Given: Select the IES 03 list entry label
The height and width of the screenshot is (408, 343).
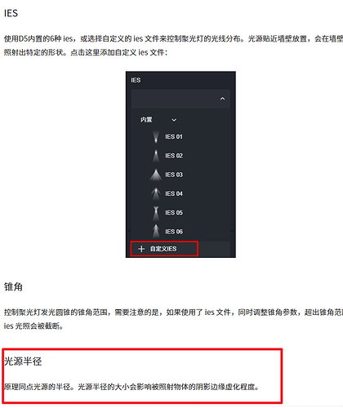Looking at the screenshot, I should pos(174,175).
